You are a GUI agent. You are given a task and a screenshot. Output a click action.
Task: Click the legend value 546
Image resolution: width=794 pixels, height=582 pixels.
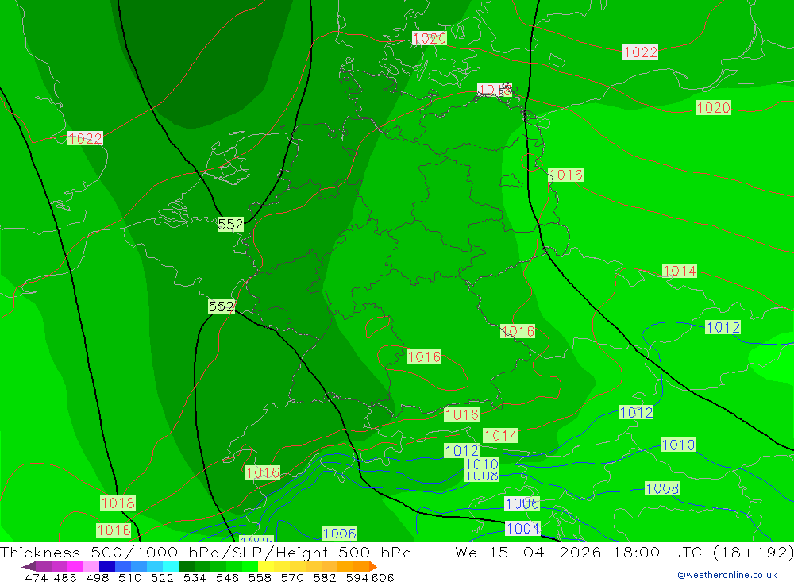click(227, 577)
